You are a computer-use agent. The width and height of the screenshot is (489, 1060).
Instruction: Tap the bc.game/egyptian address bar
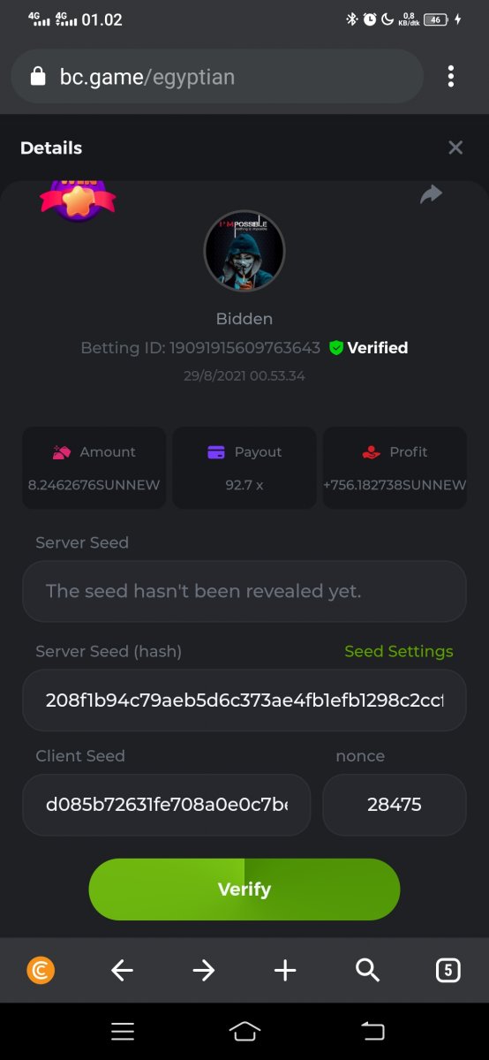click(x=217, y=77)
